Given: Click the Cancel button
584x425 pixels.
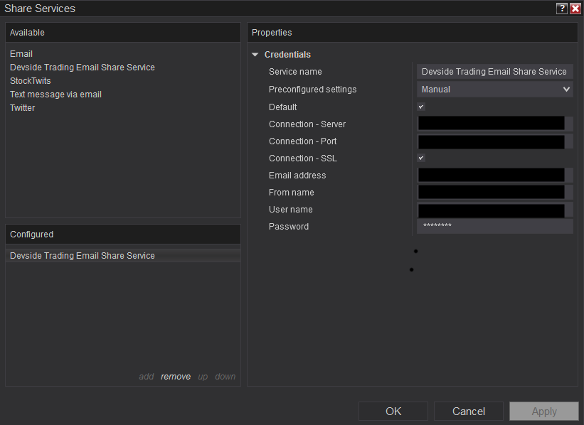Looking at the screenshot, I should (x=469, y=411).
